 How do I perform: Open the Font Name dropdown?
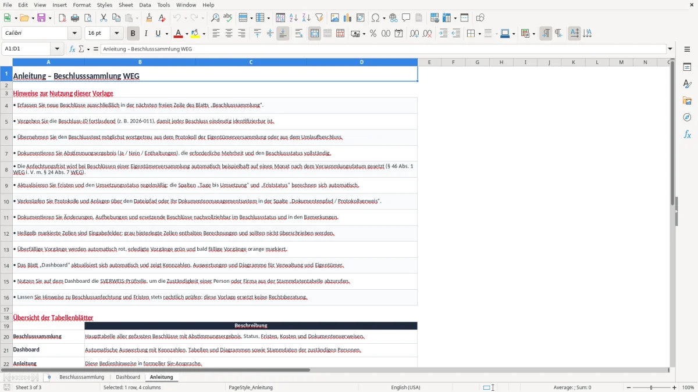74,34
